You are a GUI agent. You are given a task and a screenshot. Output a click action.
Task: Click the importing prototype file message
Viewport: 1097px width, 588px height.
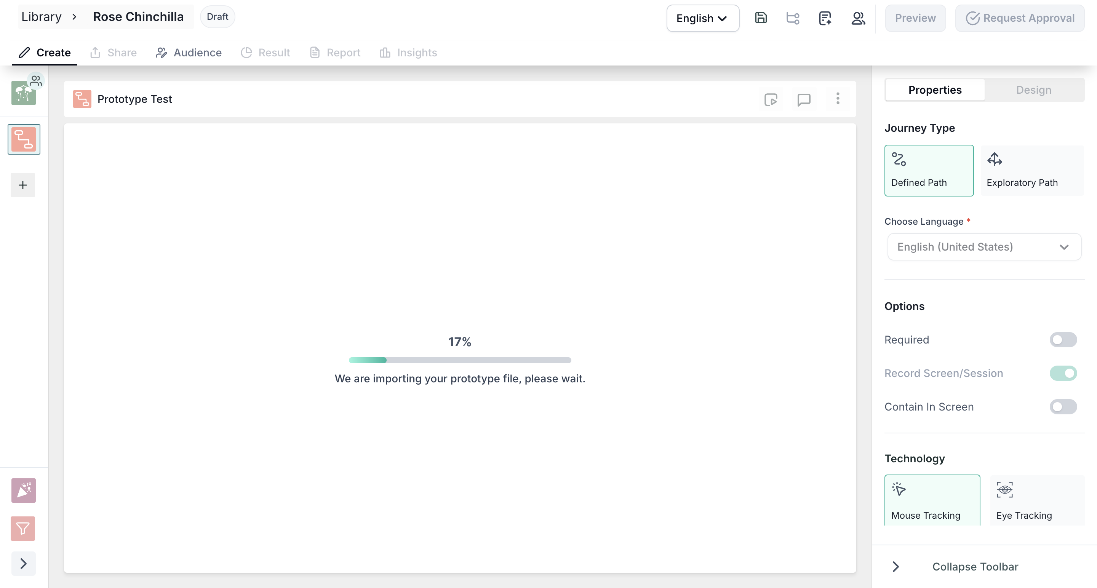[460, 379]
